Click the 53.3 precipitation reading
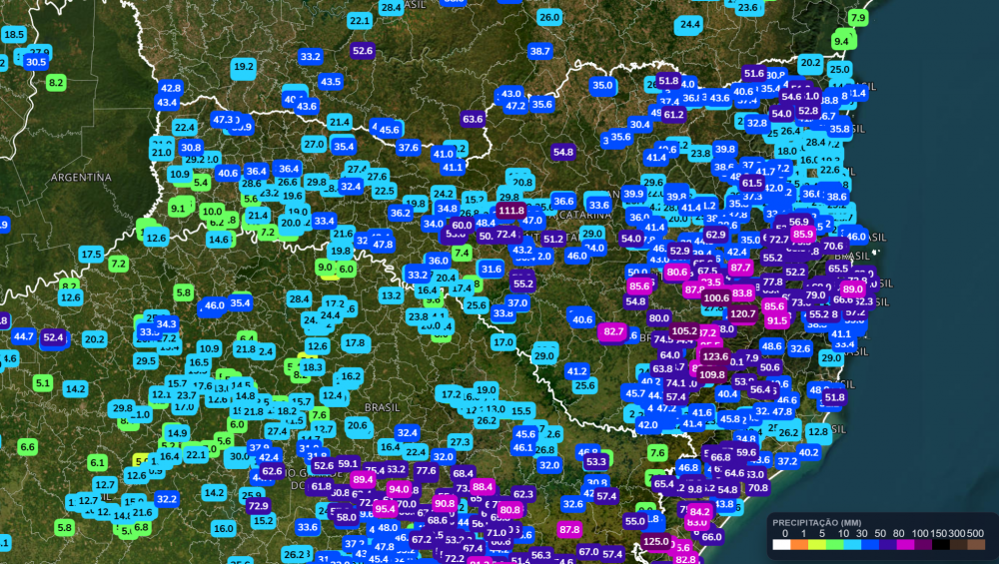Screen dimensions: 999x564 click(x=595, y=461)
